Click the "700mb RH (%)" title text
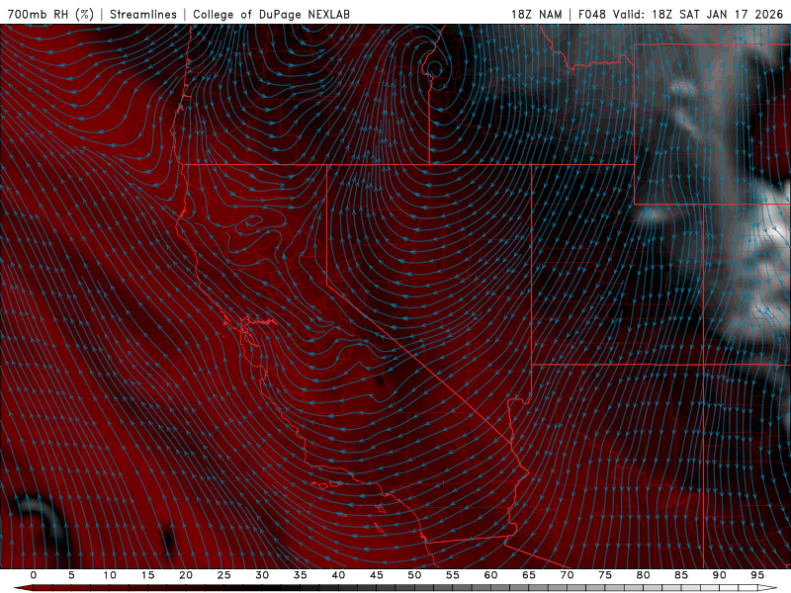 point(50,14)
